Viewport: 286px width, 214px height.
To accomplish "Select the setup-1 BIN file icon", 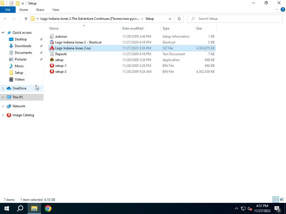I will point(52,65).
